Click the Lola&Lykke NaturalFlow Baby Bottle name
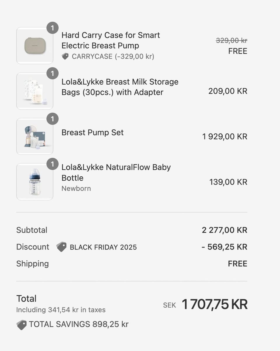 pos(116,173)
